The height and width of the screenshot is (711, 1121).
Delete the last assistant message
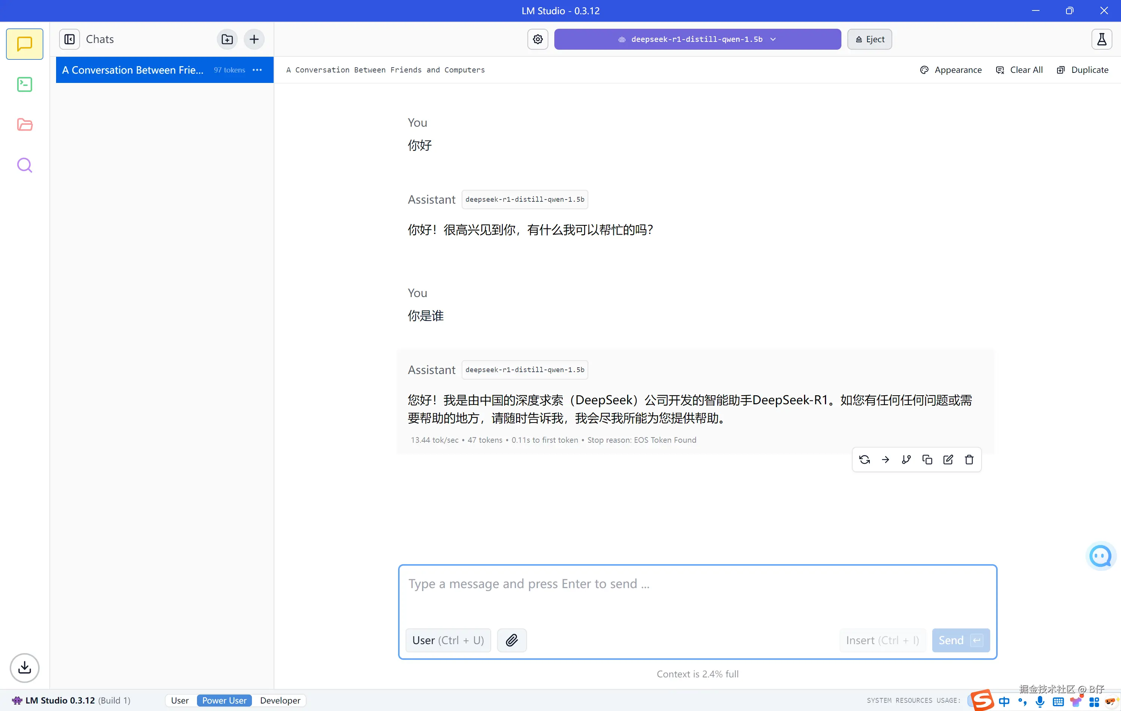click(x=969, y=460)
